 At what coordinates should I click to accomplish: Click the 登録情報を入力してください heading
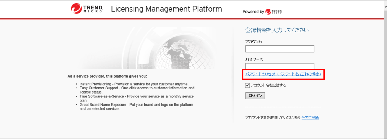click(x=277, y=30)
